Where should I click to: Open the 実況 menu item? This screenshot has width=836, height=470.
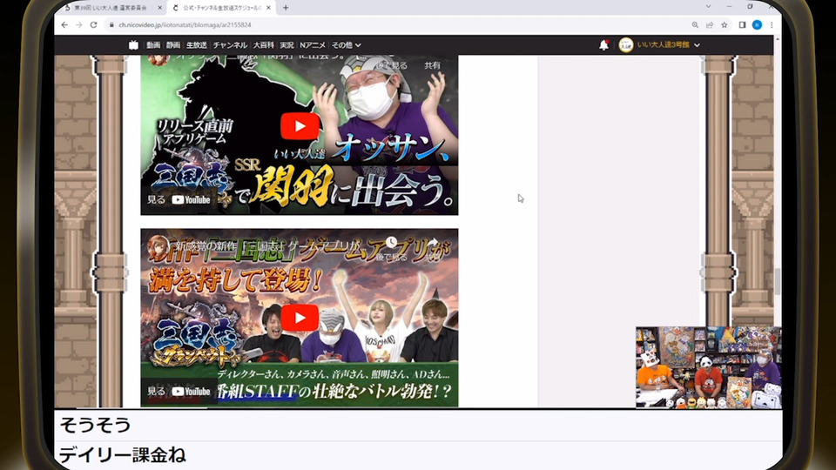coord(287,45)
